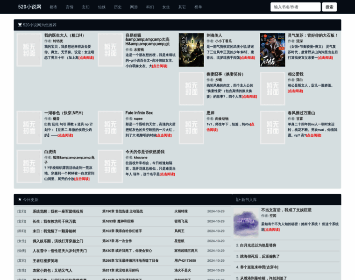Viewport: 355px width, 280px height.
Task: Click the star icon next to 今日更新
Action: pos(20,199)
